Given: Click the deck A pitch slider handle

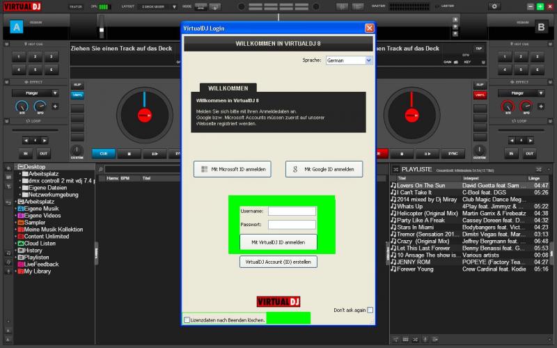Looking at the screenshot, I should point(102,30).
